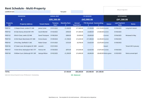This screenshot has width=145, height=102.
Task: Click address 12 Maple Street, London E1 2AB
Action: click(24, 28)
